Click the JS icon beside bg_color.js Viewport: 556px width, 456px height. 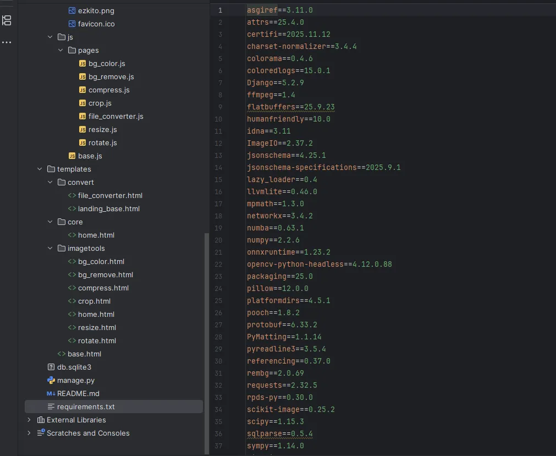coord(82,63)
